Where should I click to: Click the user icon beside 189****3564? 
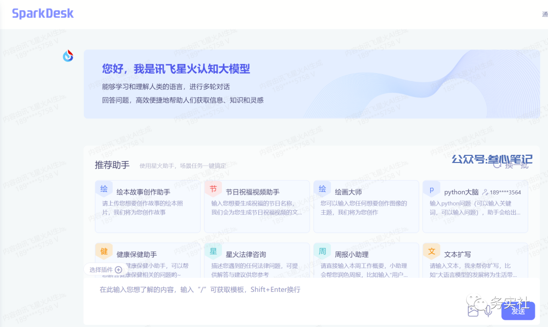[x=485, y=192]
